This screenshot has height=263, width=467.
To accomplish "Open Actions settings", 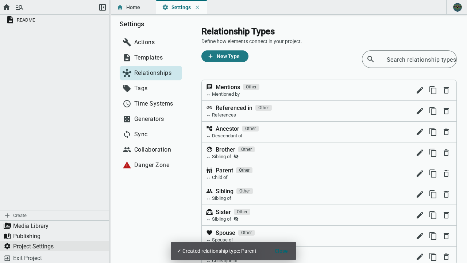I will tap(151, 42).
